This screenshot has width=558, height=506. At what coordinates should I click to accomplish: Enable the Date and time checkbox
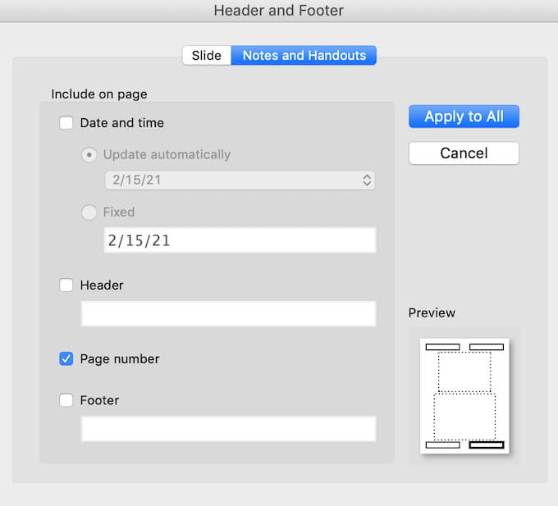pyautogui.click(x=66, y=123)
